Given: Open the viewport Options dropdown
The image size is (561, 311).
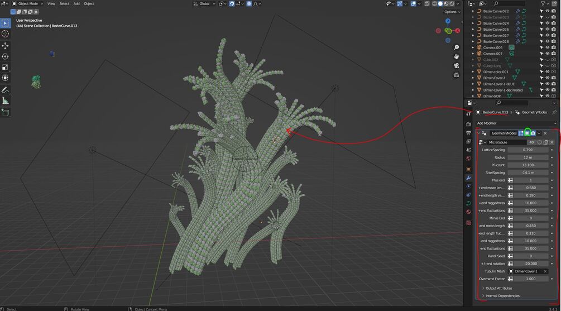Looking at the screenshot, I should (x=452, y=12).
